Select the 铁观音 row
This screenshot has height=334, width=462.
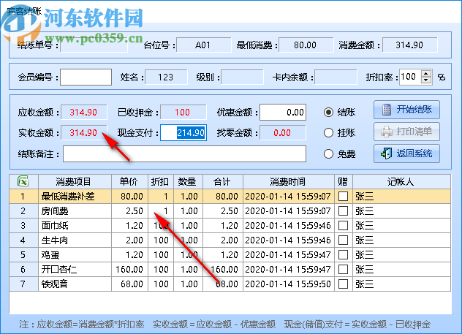(x=230, y=284)
